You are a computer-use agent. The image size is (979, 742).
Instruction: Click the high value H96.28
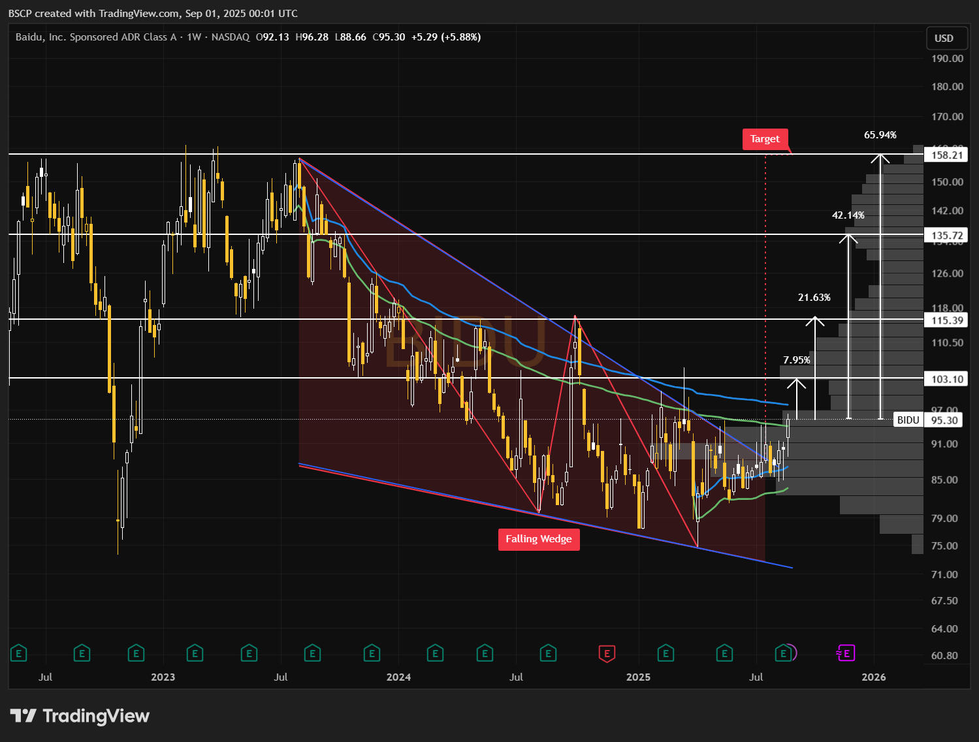click(x=312, y=37)
